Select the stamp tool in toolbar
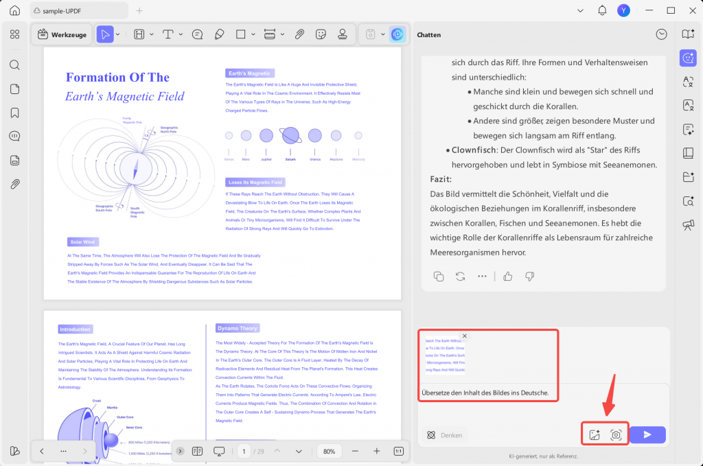Screen dimensions: 703x466 point(343,34)
